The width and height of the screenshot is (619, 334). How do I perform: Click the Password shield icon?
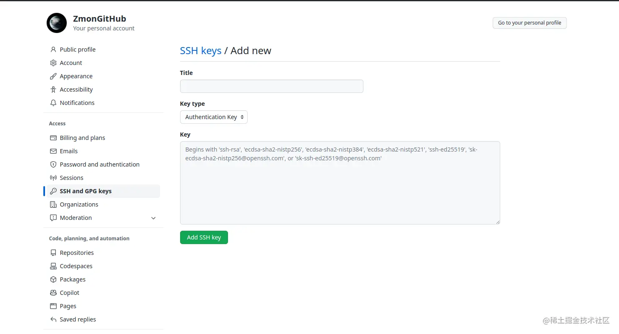tap(53, 165)
